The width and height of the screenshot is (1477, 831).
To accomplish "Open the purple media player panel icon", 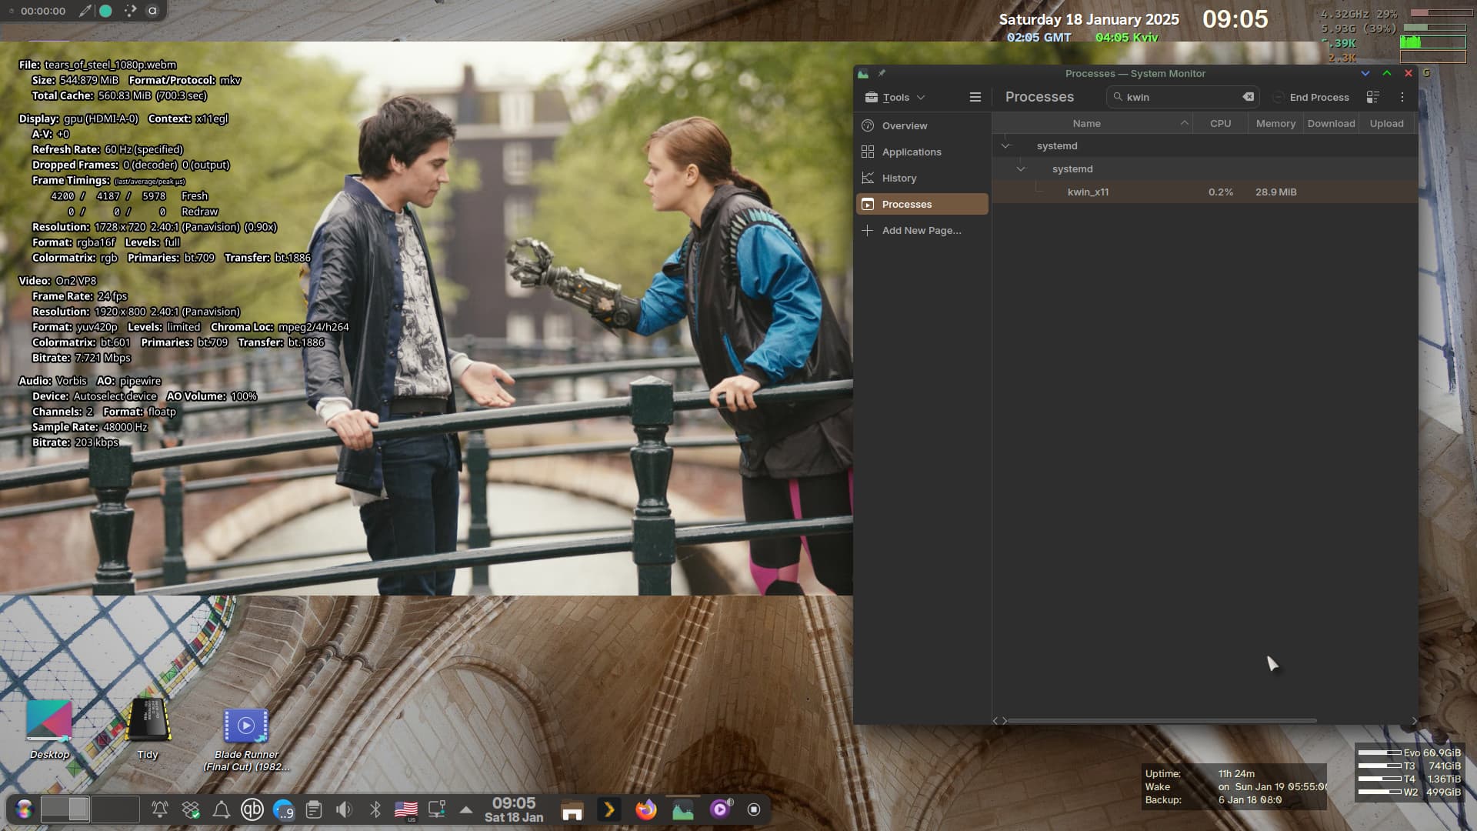I will [720, 810].
